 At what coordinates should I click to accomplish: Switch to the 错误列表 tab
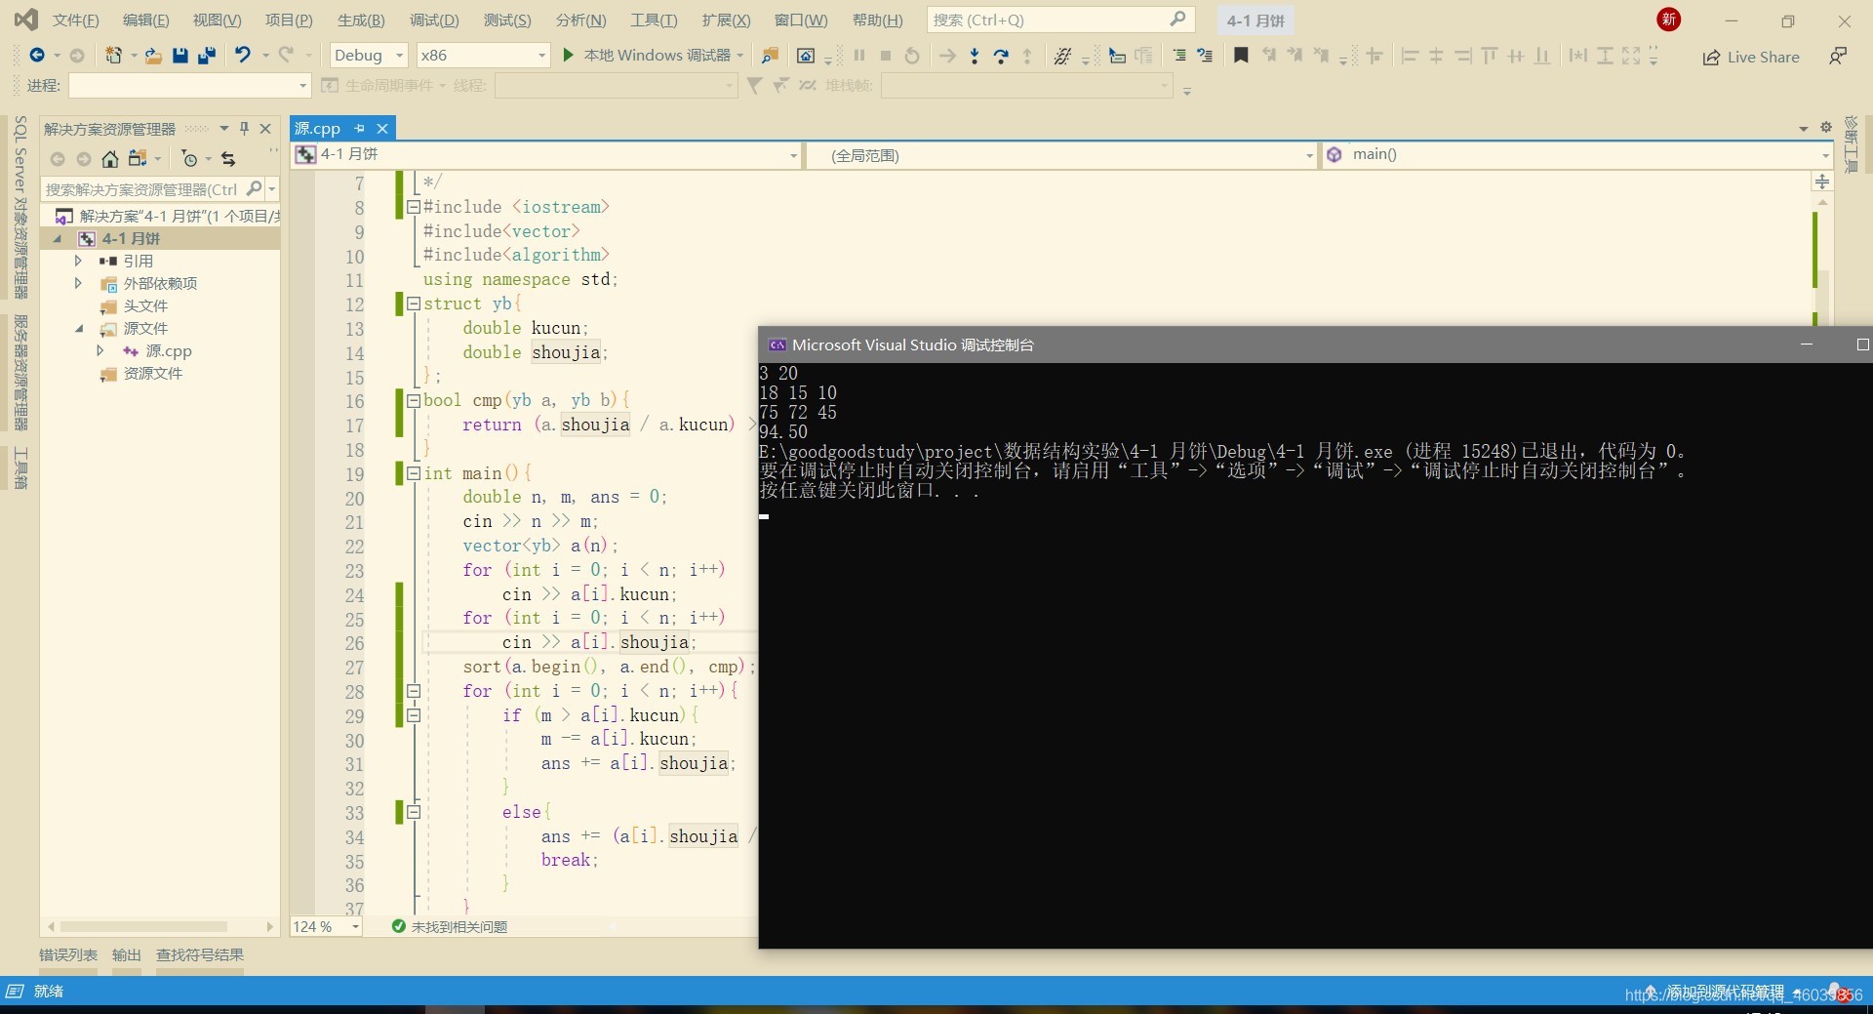(x=68, y=954)
